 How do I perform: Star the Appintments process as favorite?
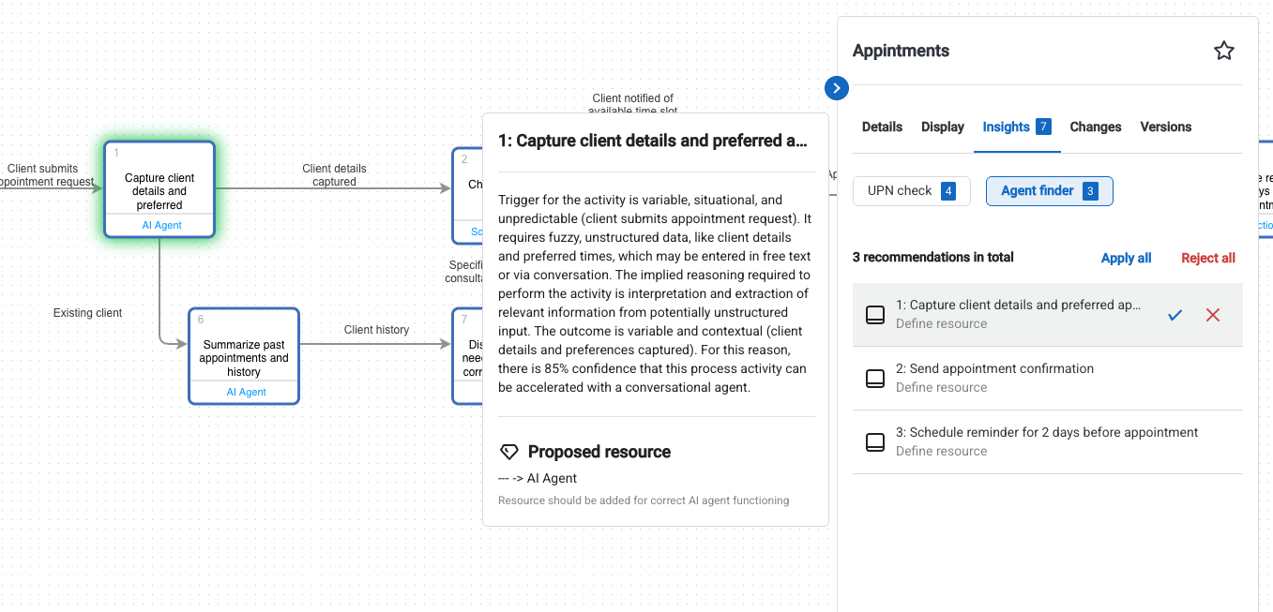pyautogui.click(x=1224, y=51)
